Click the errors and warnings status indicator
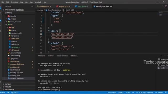This screenshot has width=168, height=94. coord(15,93)
